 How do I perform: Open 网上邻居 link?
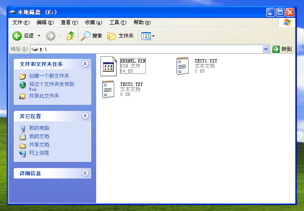pos(39,153)
